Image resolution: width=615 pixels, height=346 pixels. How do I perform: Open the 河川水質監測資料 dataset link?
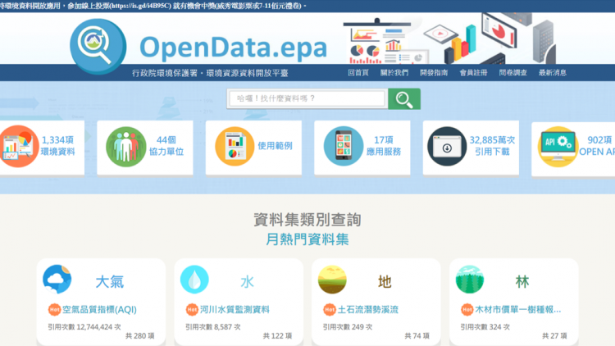[235, 310]
